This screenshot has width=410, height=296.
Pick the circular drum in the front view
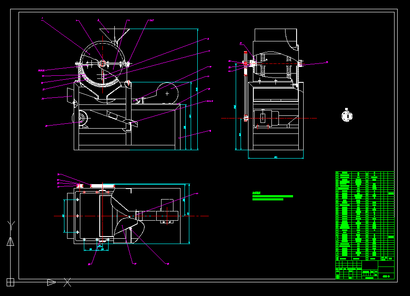coord(102,63)
